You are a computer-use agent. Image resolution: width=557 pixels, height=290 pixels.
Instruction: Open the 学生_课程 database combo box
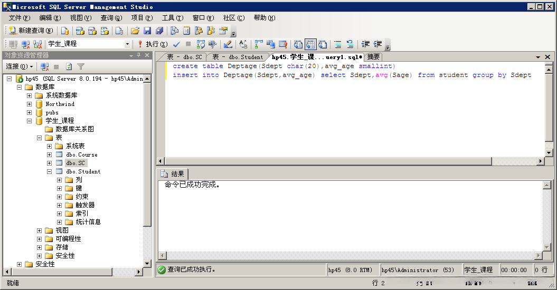coord(89,44)
